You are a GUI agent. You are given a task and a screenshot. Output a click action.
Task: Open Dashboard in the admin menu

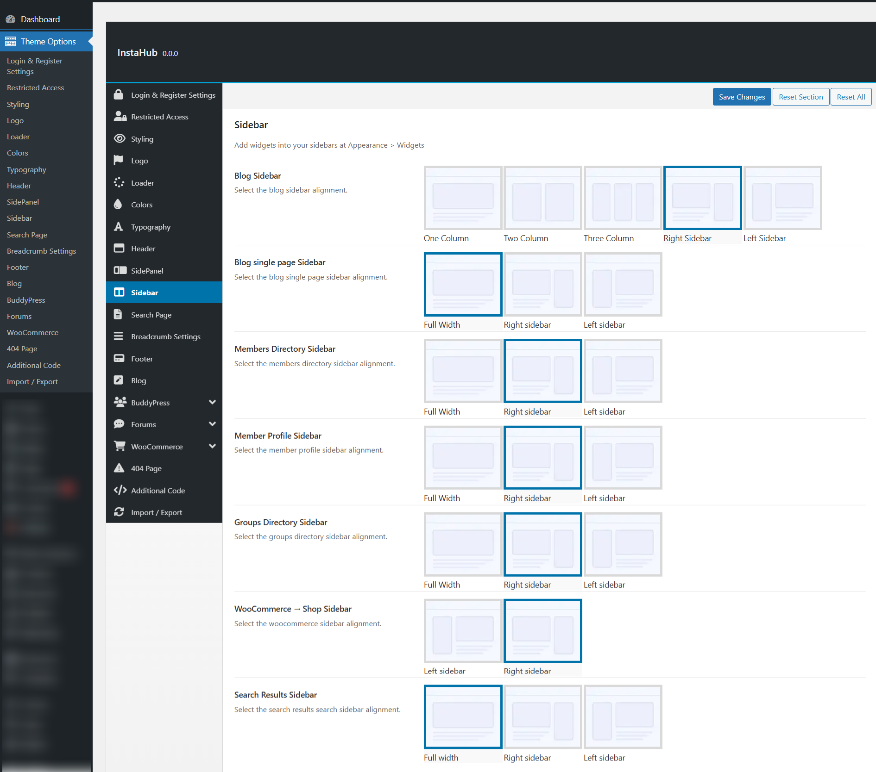(x=40, y=19)
